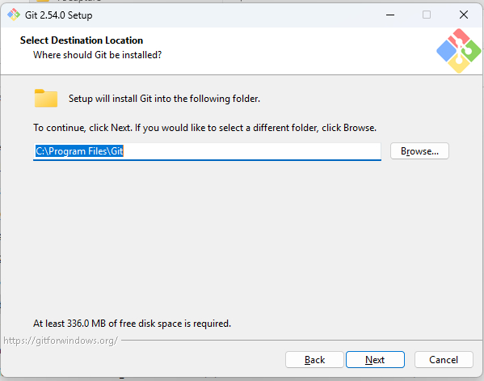This screenshot has height=381, width=484.
Task: Click the yellow folder icon
Action: [x=46, y=98]
